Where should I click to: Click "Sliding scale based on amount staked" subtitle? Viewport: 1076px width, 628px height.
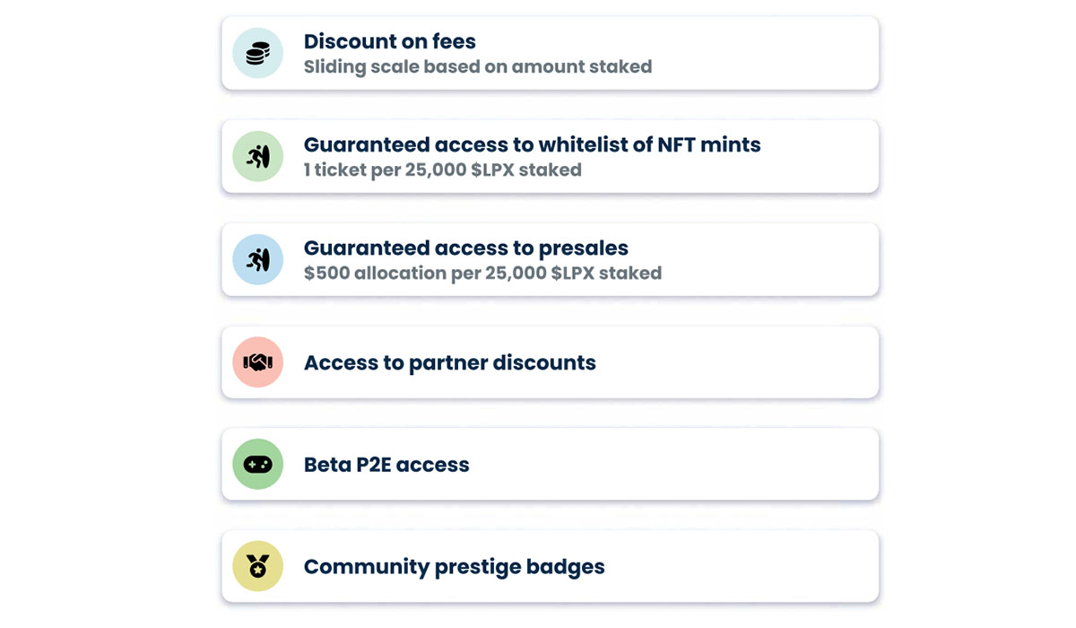477,66
